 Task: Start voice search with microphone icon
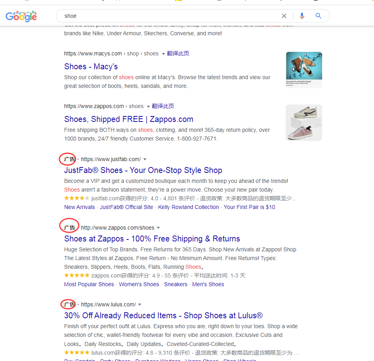[x=302, y=16]
